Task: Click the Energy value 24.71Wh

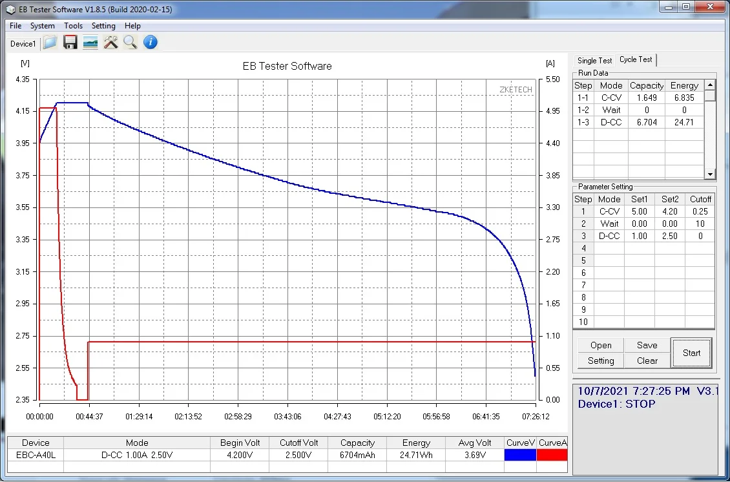Action: (x=416, y=455)
